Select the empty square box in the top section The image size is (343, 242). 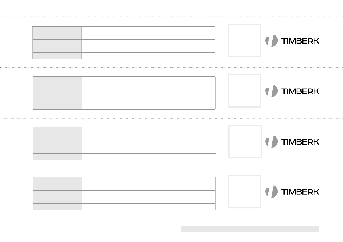point(245,40)
